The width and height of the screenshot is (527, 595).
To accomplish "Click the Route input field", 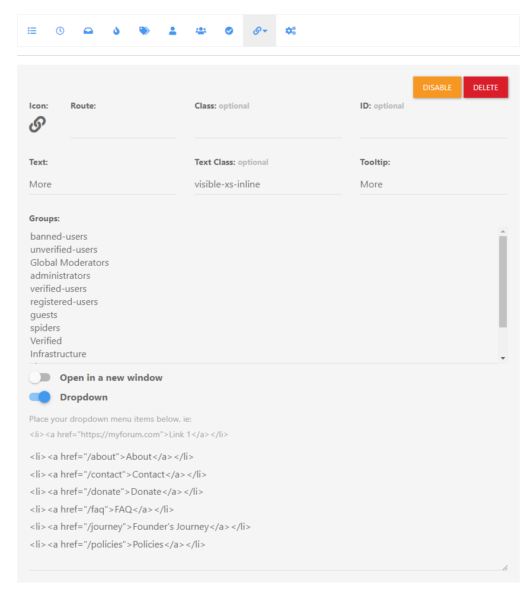I will [123, 128].
